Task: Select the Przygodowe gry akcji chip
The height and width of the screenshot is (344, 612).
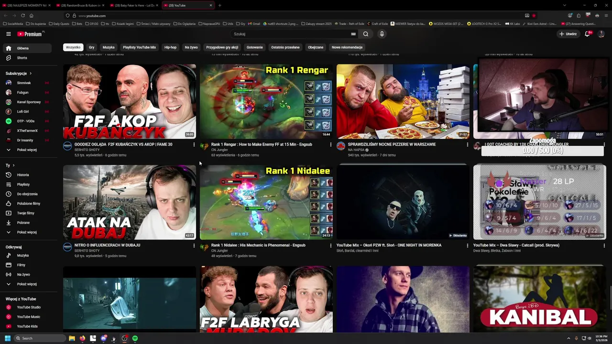Action: [x=222, y=47]
